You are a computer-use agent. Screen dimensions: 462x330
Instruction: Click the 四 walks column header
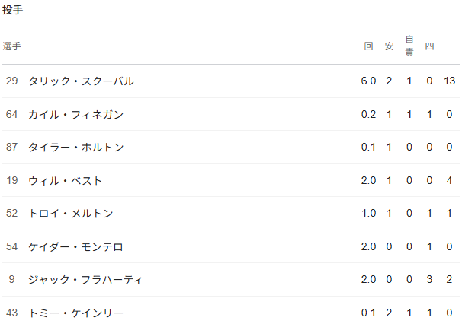point(429,46)
